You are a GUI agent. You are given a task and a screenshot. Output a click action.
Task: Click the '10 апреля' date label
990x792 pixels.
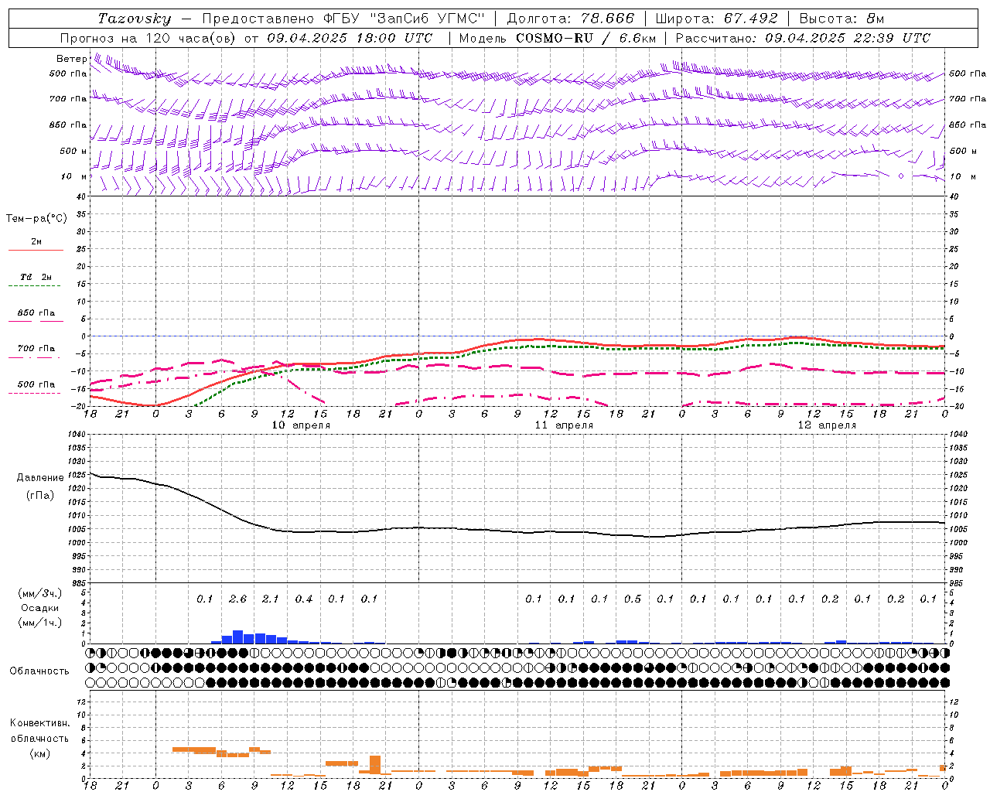[301, 425]
